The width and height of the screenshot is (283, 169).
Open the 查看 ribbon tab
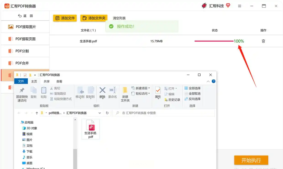59,81
